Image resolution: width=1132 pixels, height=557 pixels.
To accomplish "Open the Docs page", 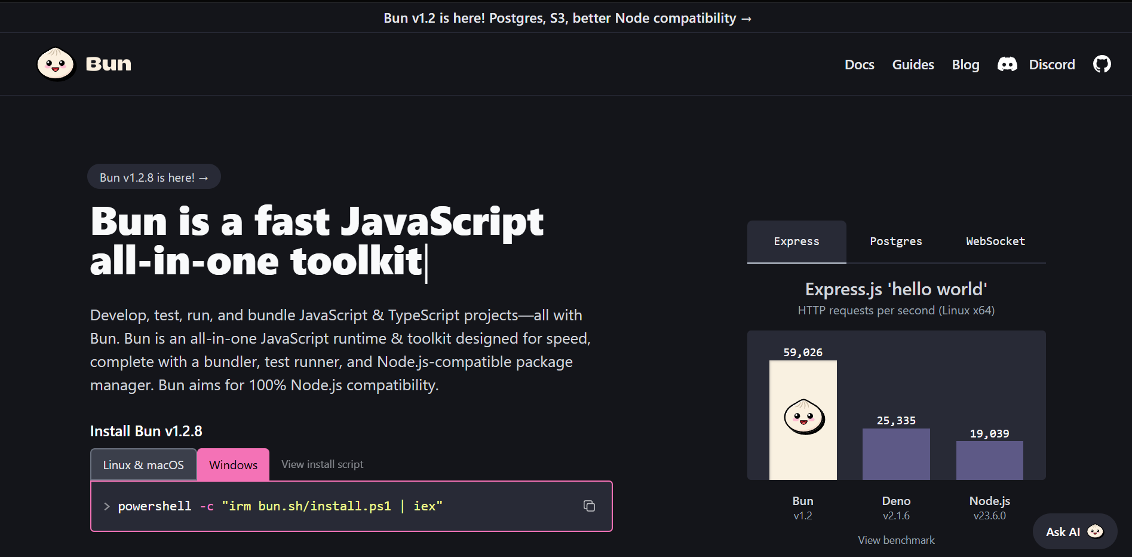I will (859, 65).
